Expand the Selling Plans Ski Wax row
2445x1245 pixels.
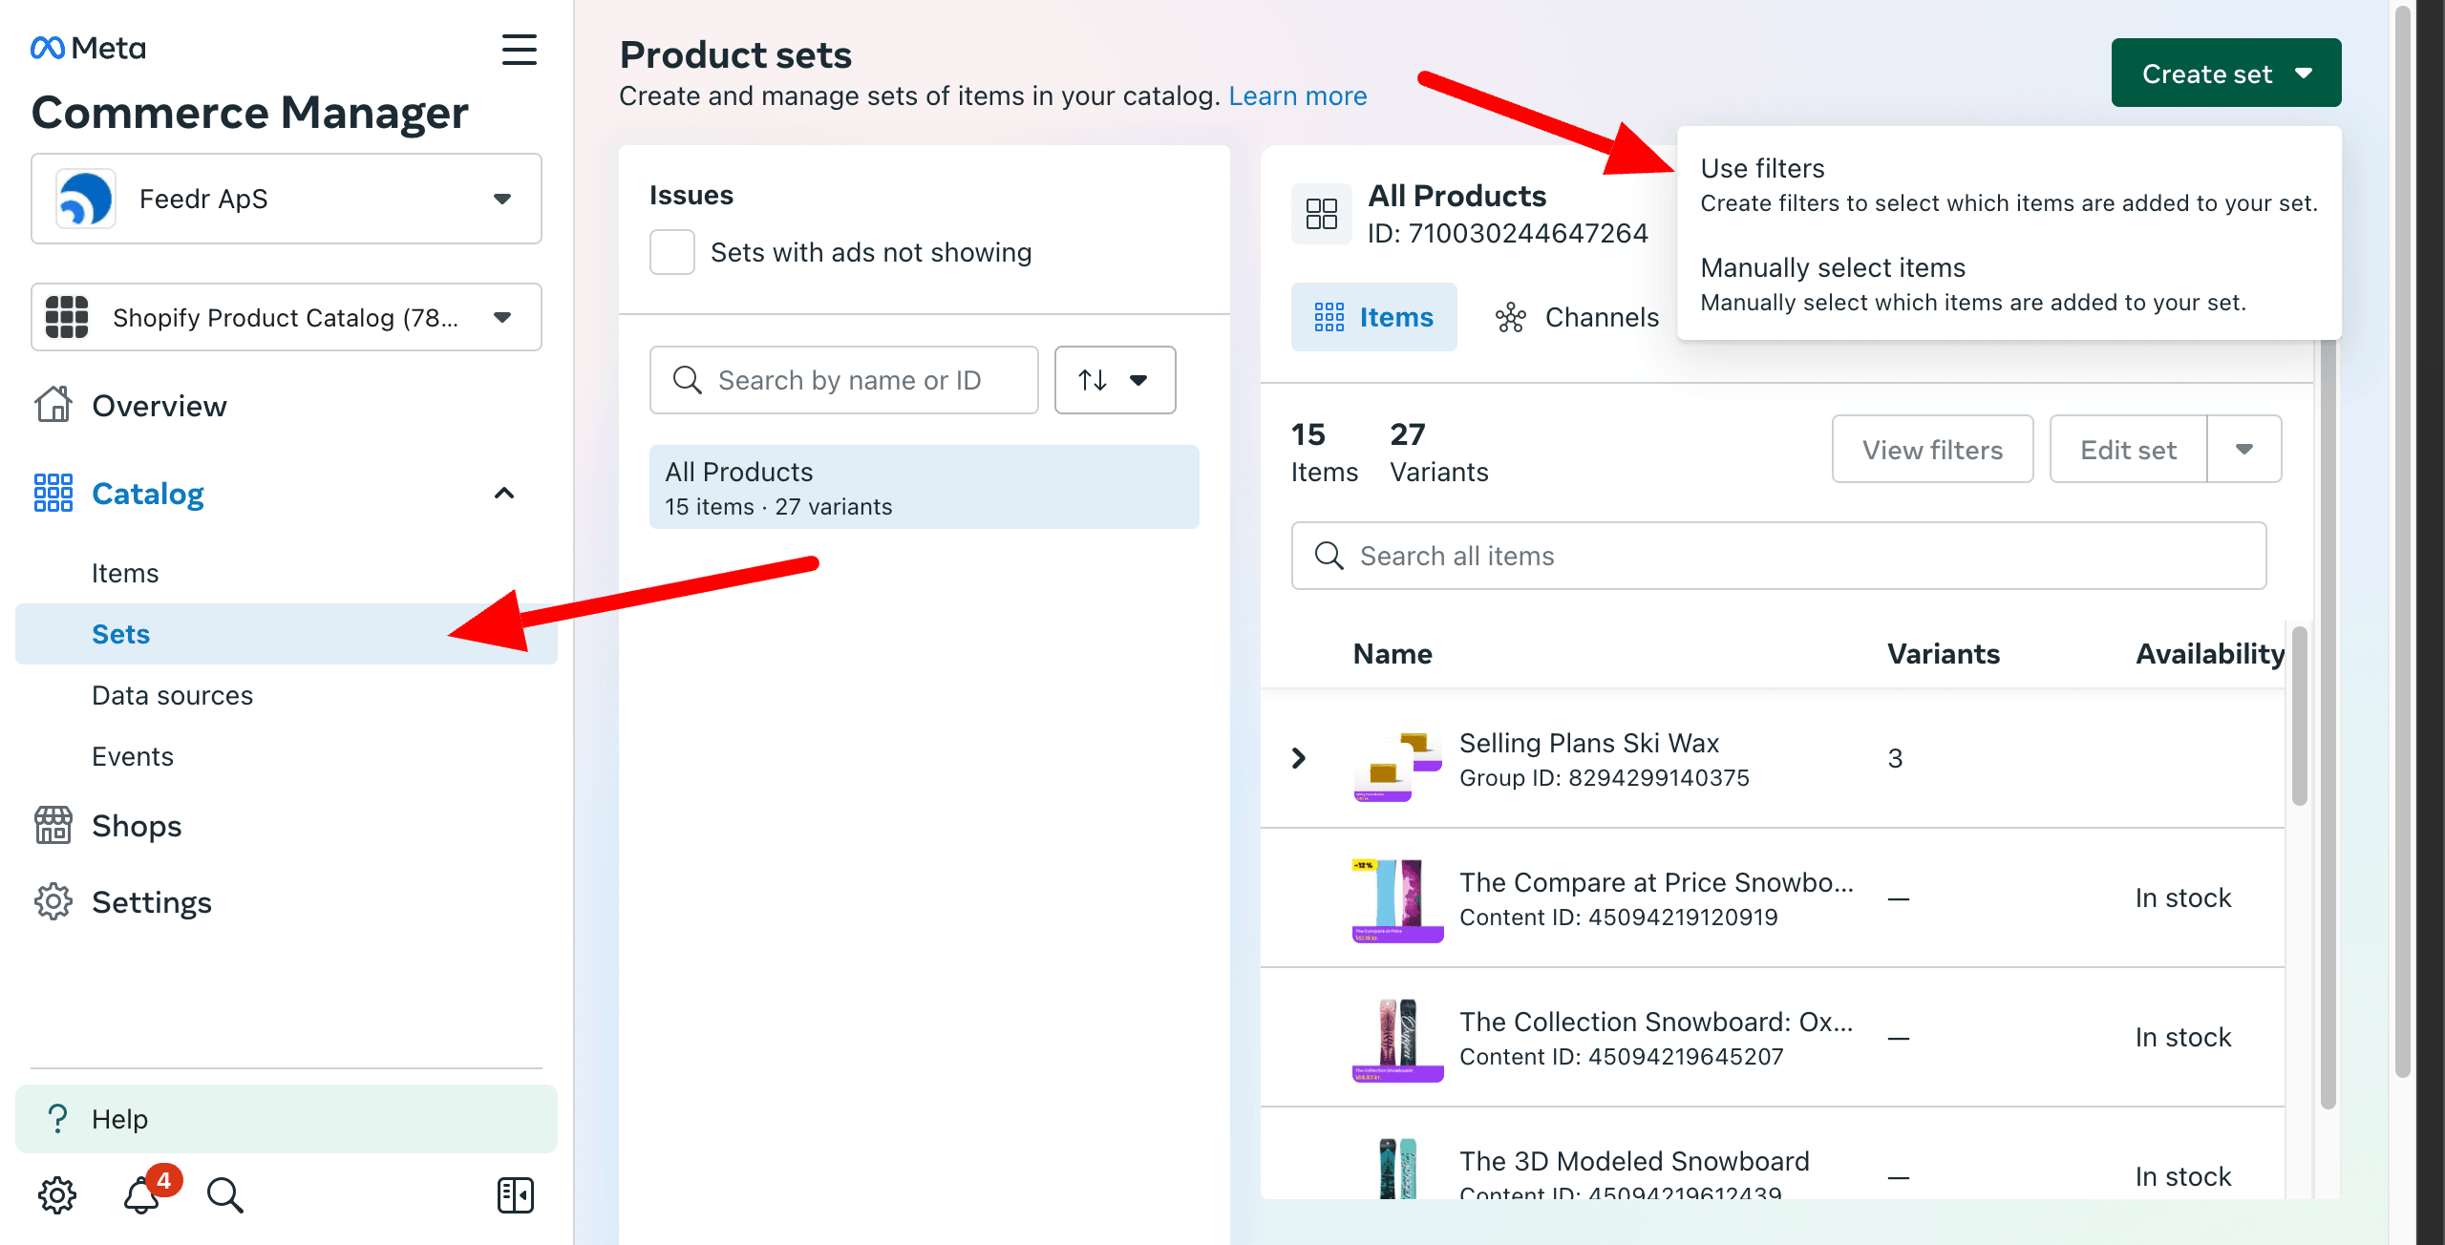(x=1299, y=757)
